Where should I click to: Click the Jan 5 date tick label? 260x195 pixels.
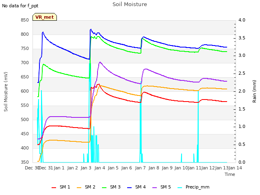(x=113, y=168)
